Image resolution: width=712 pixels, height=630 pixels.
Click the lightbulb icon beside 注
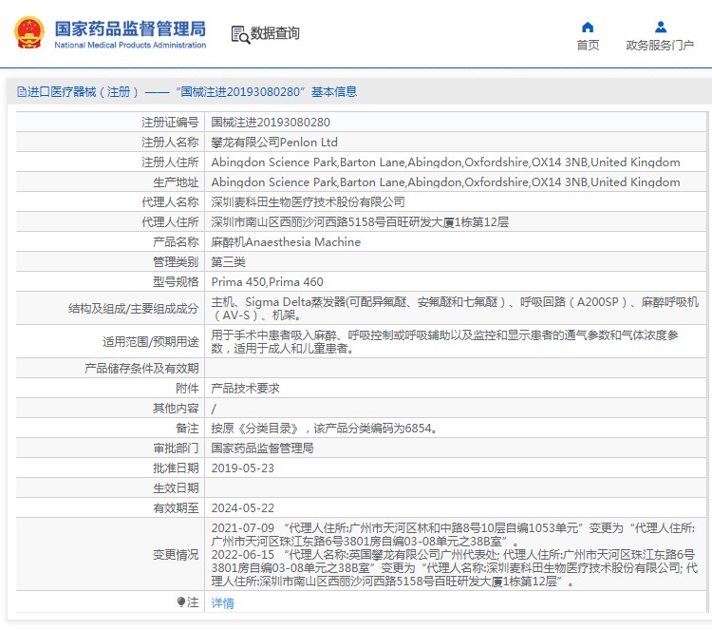(x=181, y=602)
